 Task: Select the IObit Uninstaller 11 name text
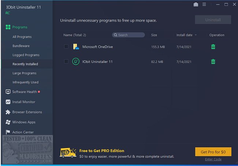pyautogui.click(x=97, y=62)
